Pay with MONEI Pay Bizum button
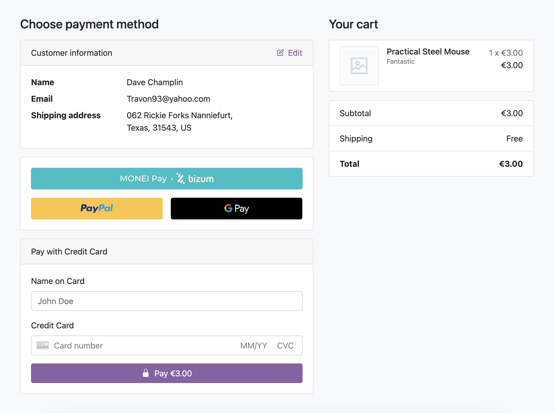This screenshot has width=555, height=413. tap(167, 179)
